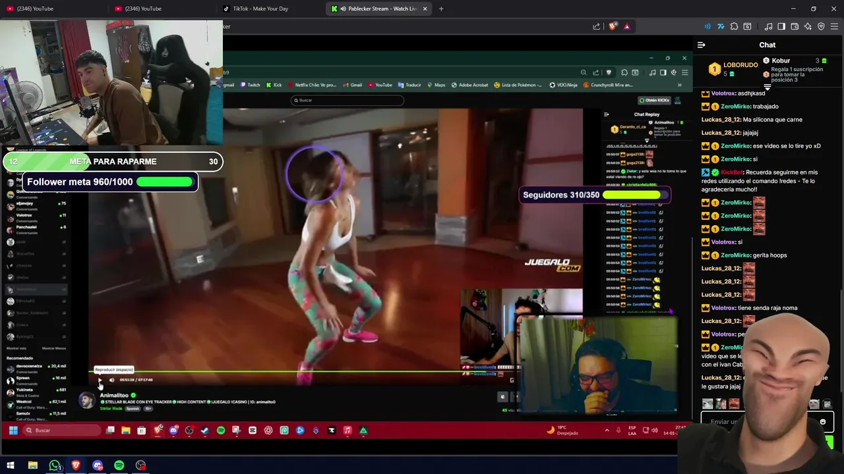This screenshot has height=474, width=844.
Task: Open the Extensions puzzle icon
Action: [734, 26]
